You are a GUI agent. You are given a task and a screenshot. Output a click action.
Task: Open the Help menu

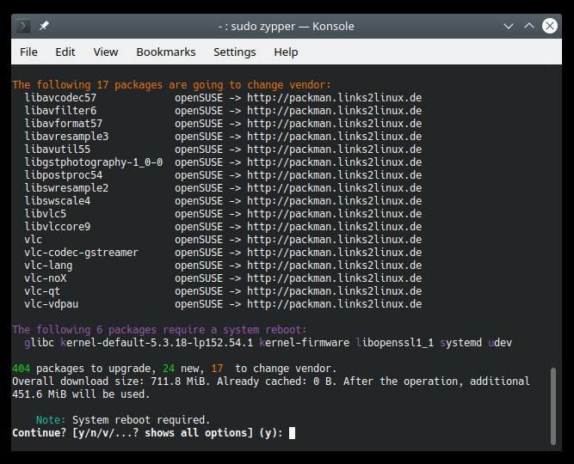click(x=286, y=52)
